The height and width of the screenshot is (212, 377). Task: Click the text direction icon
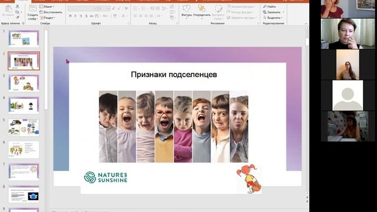pyautogui.click(x=172, y=6)
